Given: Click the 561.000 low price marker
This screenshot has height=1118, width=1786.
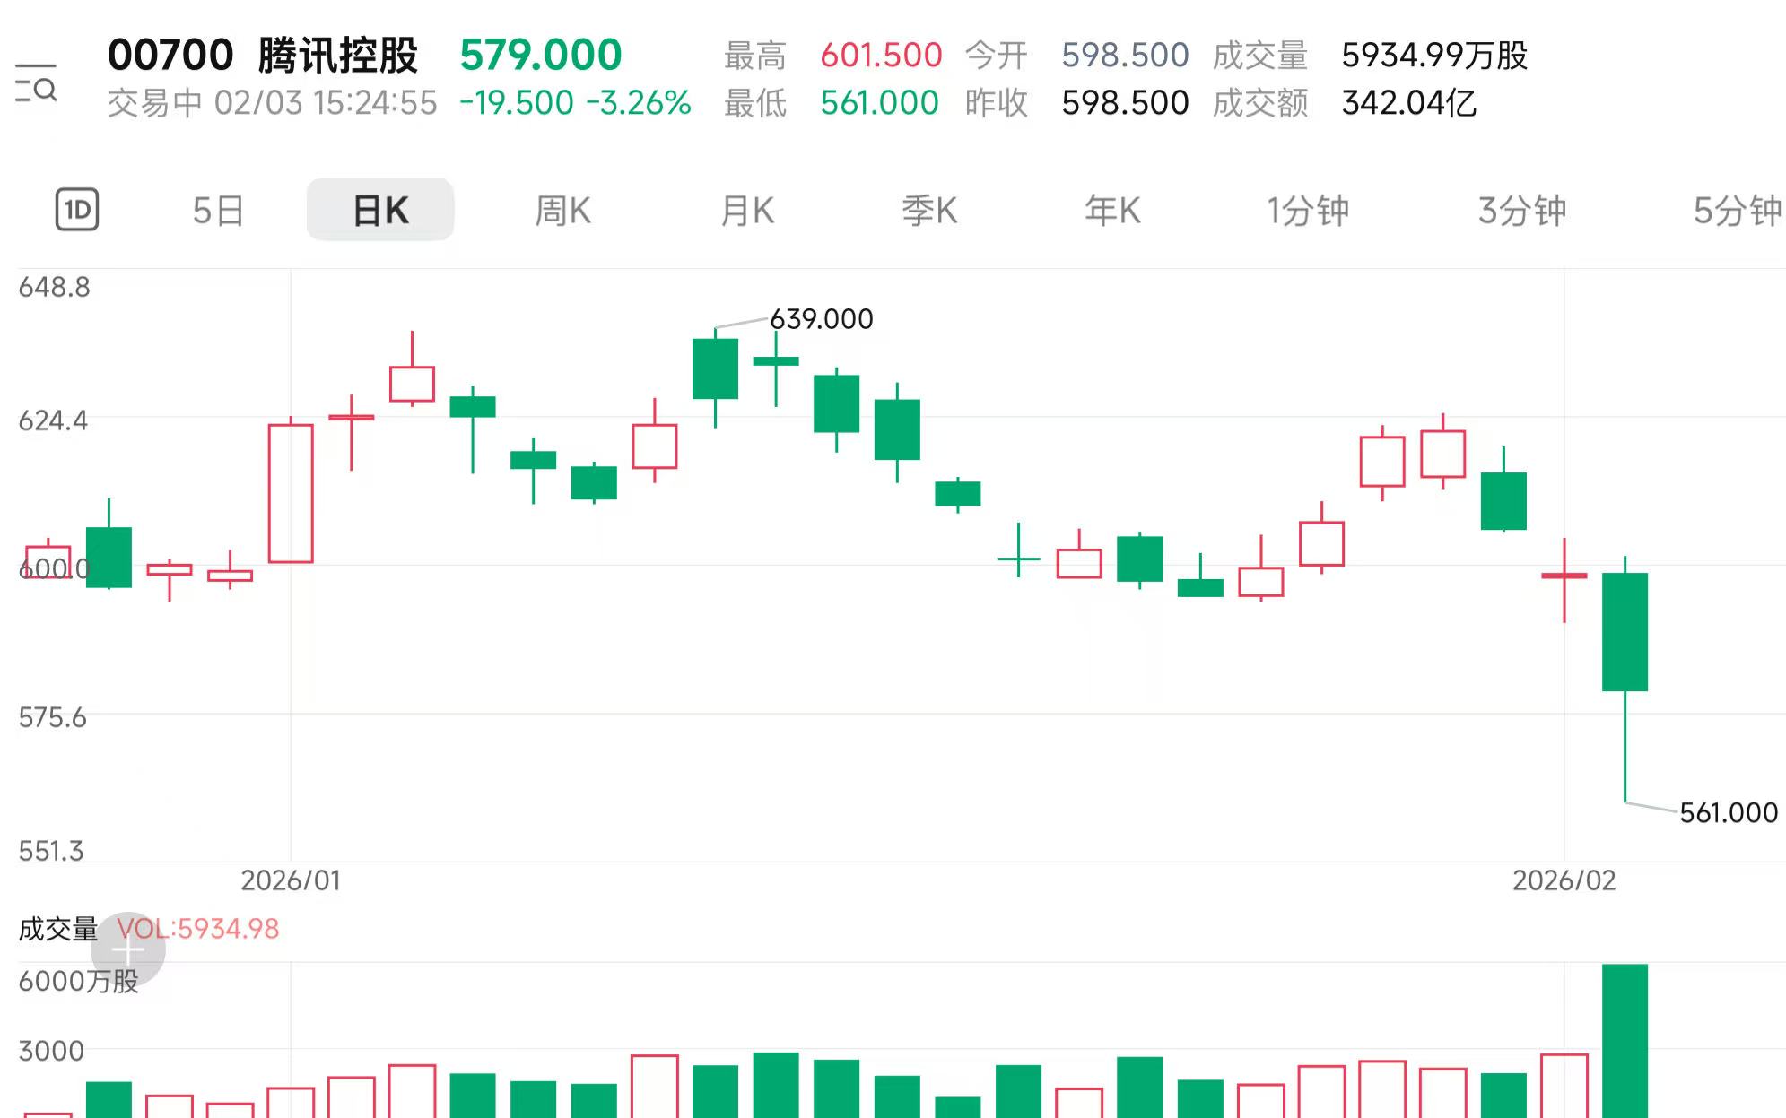Looking at the screenshot, I should click(1728, 813).
